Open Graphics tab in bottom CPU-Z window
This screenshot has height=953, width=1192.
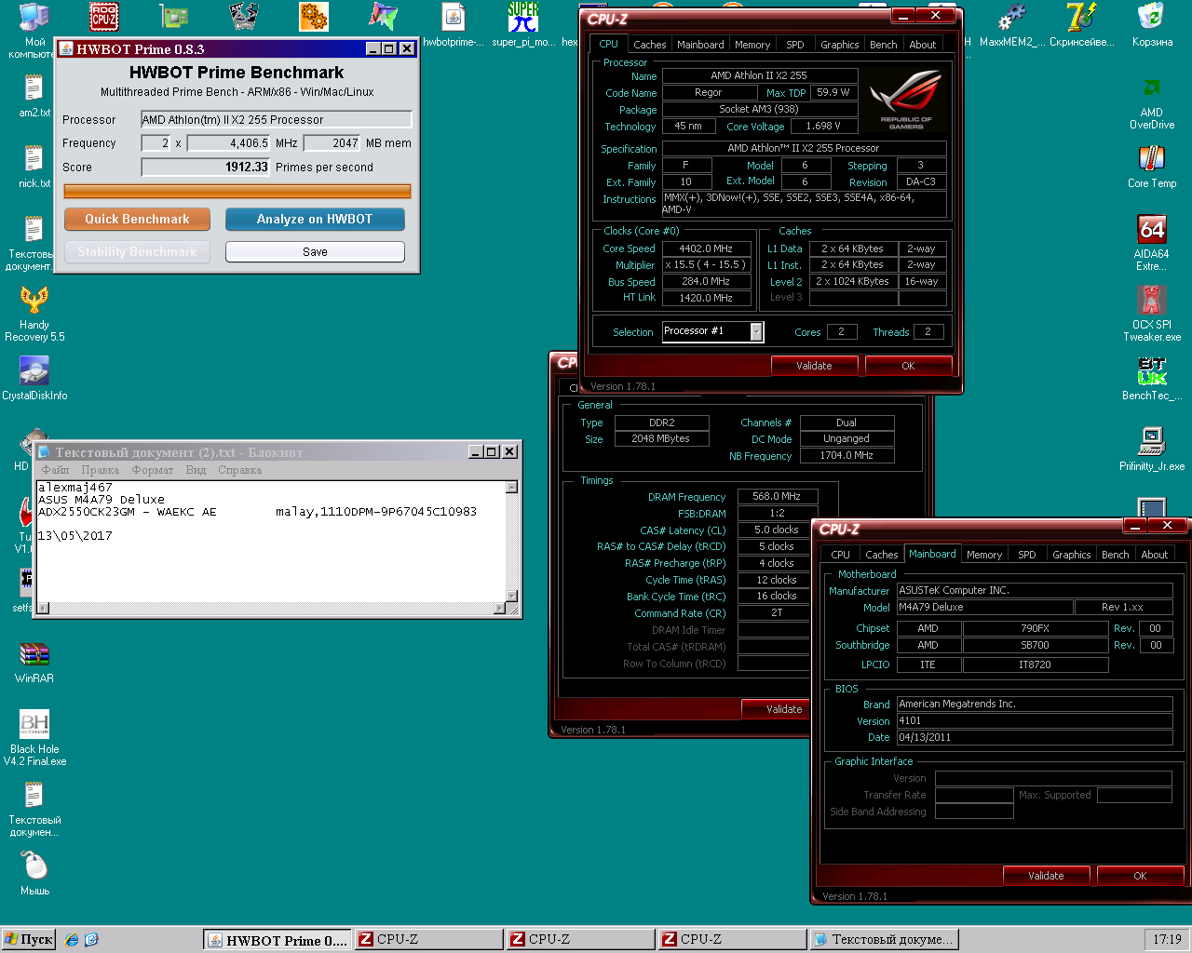pos(1071,555)
